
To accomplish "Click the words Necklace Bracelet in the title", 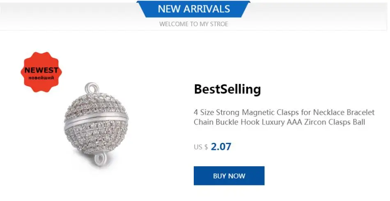I will coord(344,112).
